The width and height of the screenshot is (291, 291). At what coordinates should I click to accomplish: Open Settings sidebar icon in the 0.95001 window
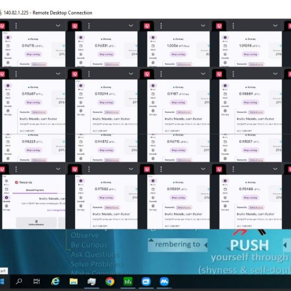(153, 206)
